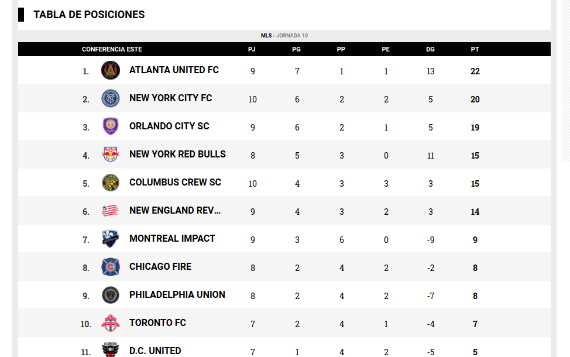Open the Montreal Impact team link
The width and height of the screenshot is (570, 357).
click(x=172, y=239)
